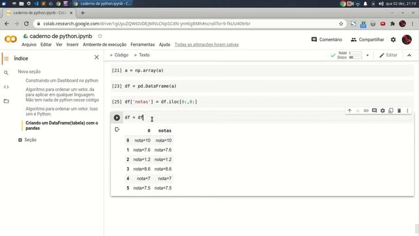The height and width of the screenshot is (236, 419).
Task: Open new browser tab plus
Action: 82,13
